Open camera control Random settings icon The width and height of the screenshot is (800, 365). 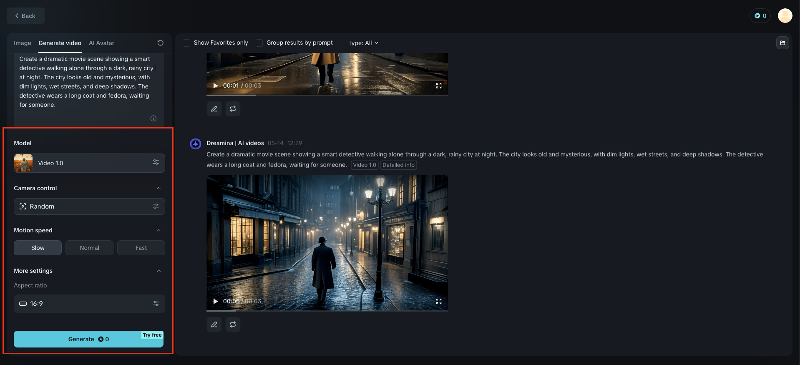pyautogui.click(x=156, y=206)
